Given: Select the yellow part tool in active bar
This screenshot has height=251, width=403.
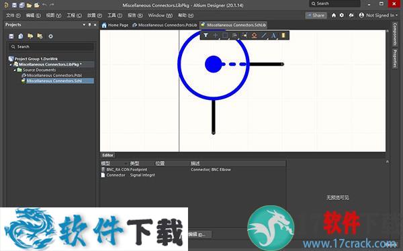Looking at the screenshot, I should (283, 35).
